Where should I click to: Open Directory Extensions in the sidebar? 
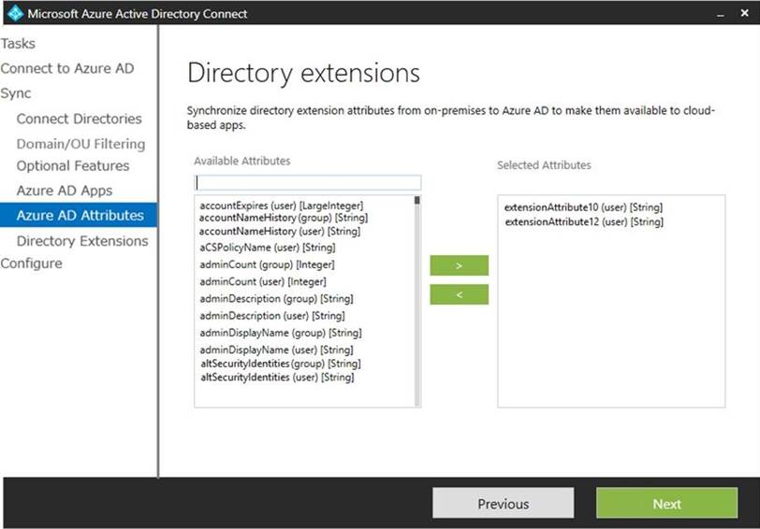pos(82,241)
